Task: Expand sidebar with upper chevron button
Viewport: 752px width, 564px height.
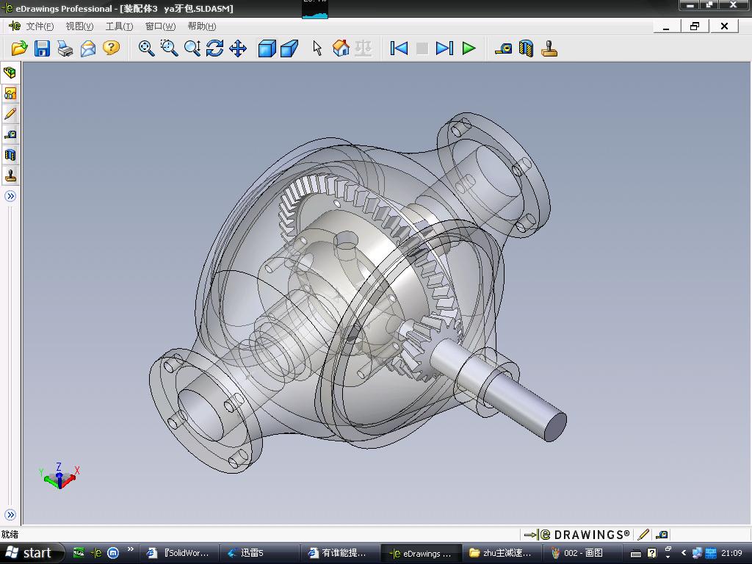Action: pos(10,195)
